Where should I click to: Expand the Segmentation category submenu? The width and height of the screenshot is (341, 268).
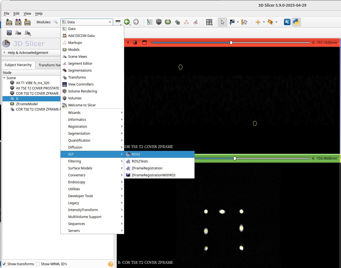92,133
